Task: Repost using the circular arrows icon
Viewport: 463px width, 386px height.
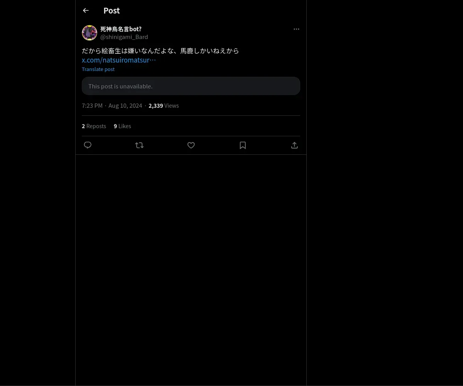Action: (x=139, y=145)
